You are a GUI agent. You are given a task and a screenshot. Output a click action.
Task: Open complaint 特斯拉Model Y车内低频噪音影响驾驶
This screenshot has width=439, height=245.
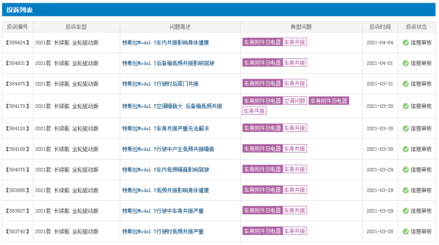pos(165,170)
